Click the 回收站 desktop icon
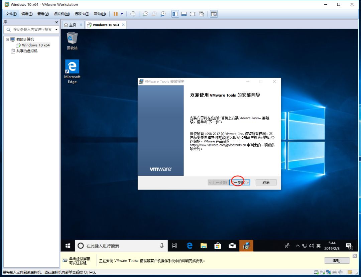The height and width of the screenshot is (277, 361). [72, 41]
